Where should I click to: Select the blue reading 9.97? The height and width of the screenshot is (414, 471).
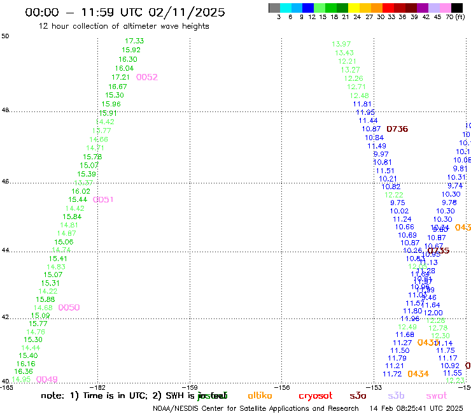point(381,154)
